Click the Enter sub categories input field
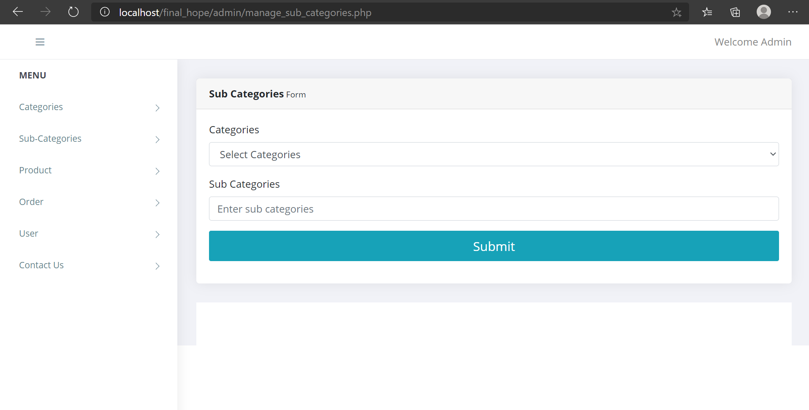Viewport: 809px width, 410px height. point(494,208)
